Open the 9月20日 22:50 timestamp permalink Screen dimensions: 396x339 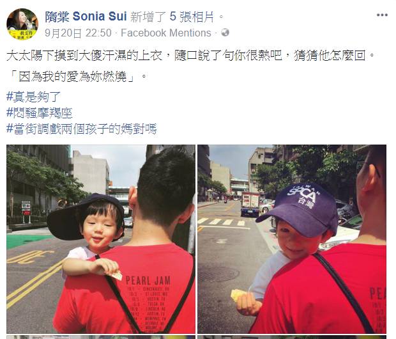click(x=78, y=33)
